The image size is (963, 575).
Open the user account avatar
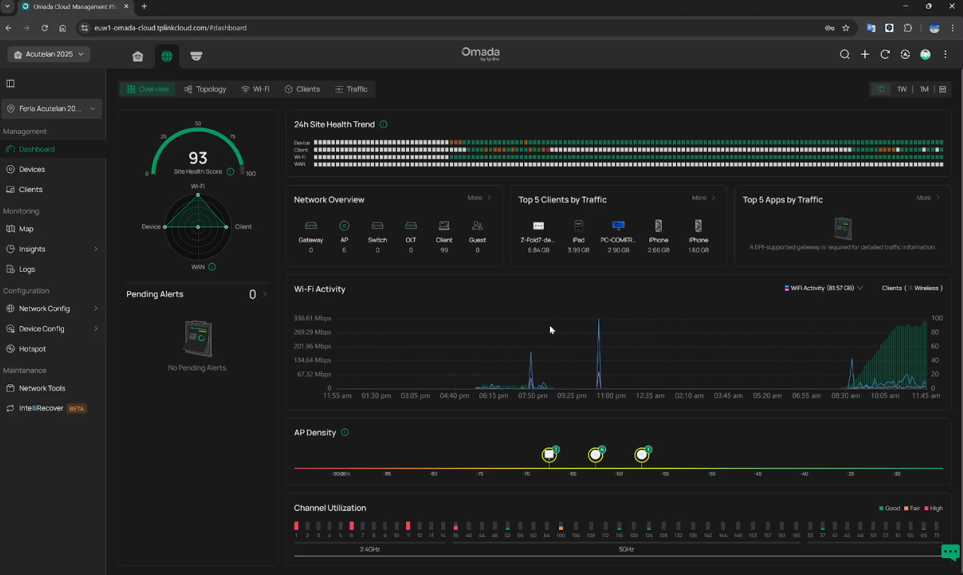tap(925, 55)
